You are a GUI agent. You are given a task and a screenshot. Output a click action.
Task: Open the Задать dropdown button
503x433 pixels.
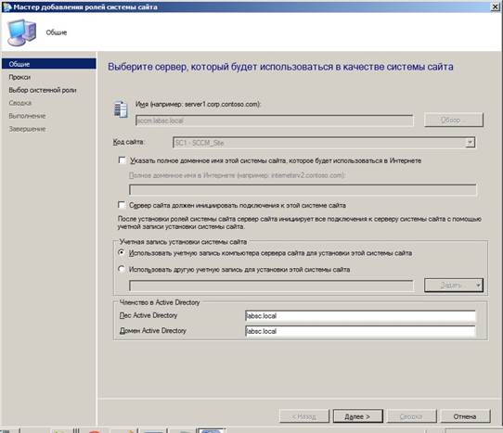pyautogui.click(x=454, y=285)
